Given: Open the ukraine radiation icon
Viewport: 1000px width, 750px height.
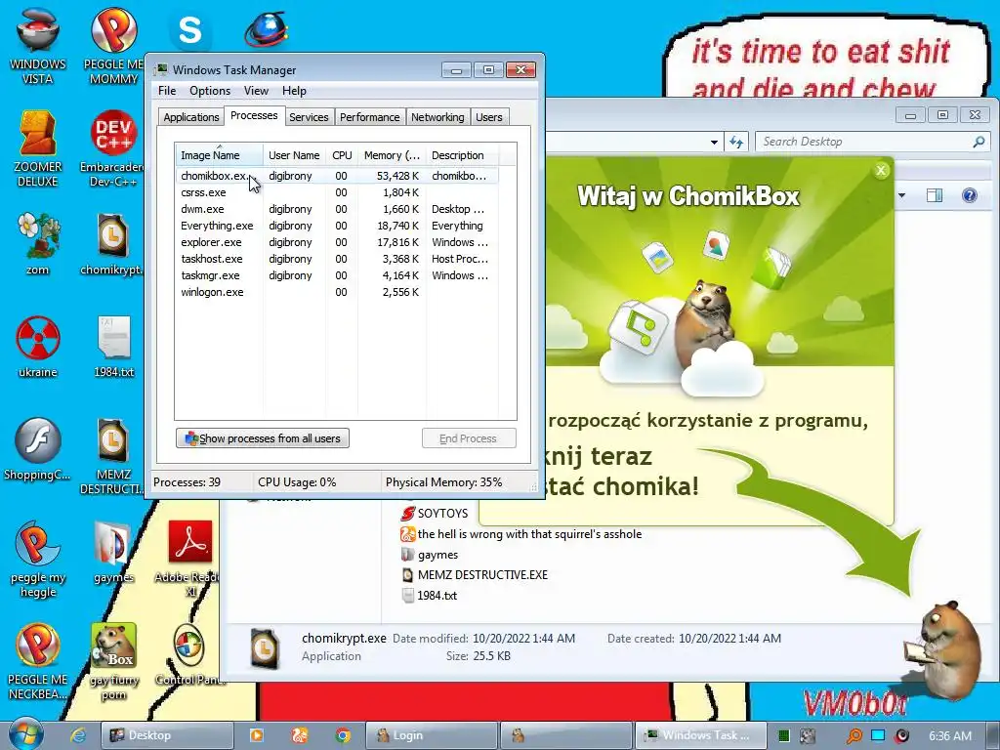Looking at the screenshot, I should coord(38,346).
